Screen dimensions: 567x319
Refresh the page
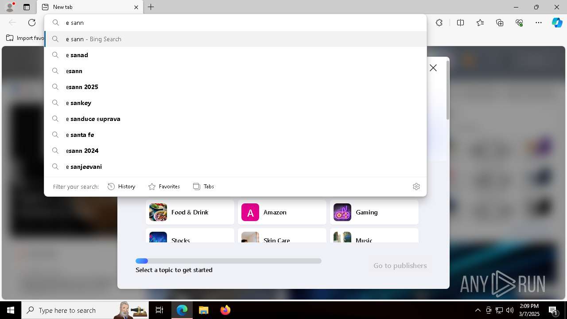32,23
